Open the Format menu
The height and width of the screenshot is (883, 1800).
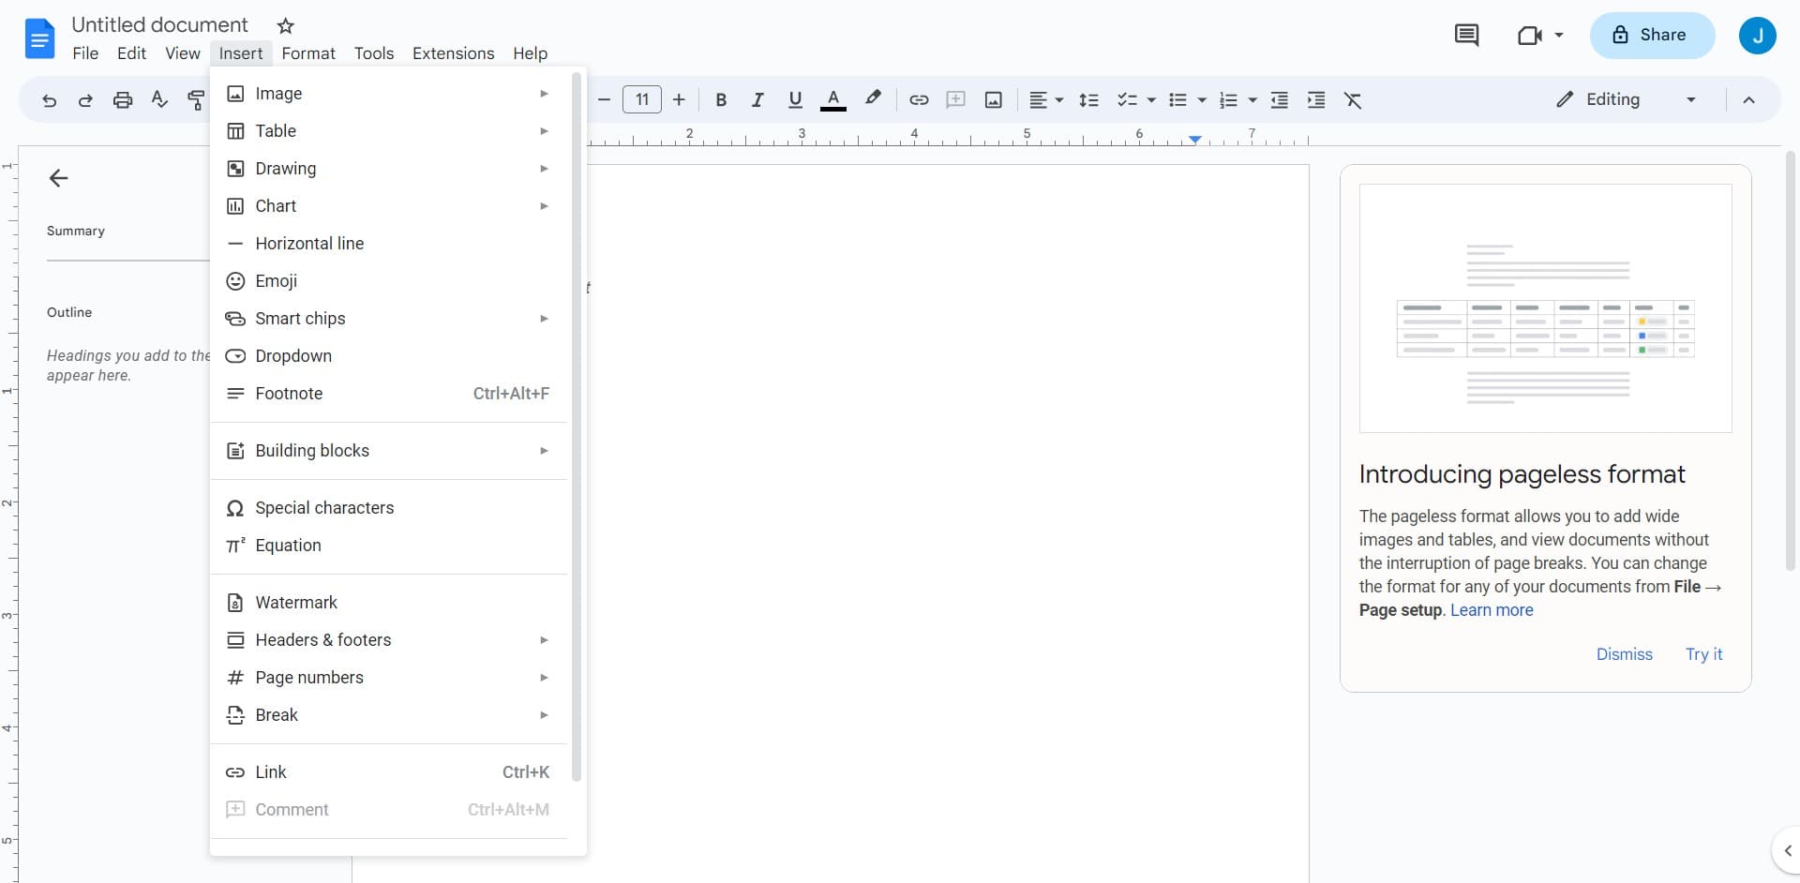point(309,53)
